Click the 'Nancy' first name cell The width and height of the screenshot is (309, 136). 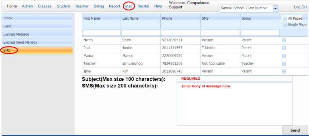pos(101,40)
